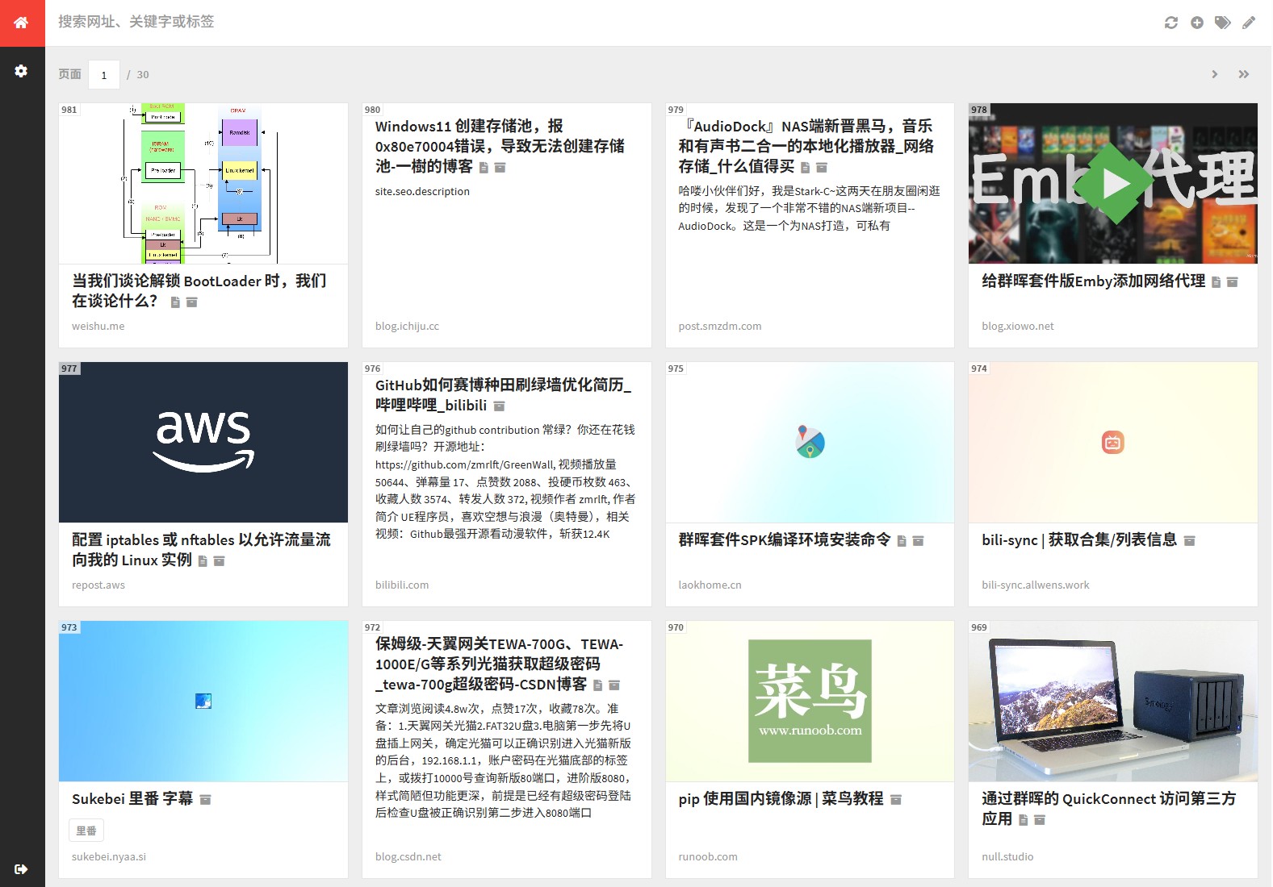
Task: Click the weishu.me domain text
Action: [x=98, y=327]
